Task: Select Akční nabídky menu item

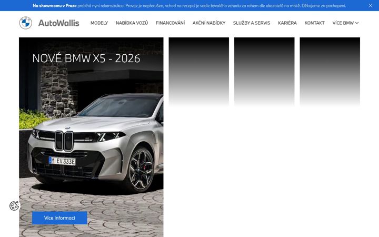Action: pos(209,23)
